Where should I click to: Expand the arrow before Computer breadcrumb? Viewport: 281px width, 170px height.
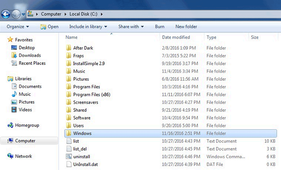click(37, 14)
